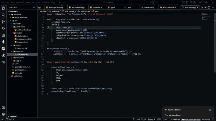Open editor More Actions ellipsis menu

pyautogui.click(x=213, y=7)
